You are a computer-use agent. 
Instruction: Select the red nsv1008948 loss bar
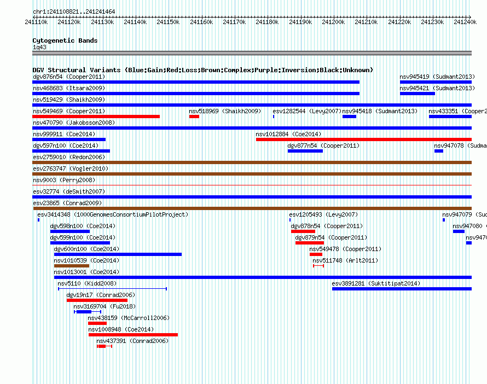click(134, 335)
